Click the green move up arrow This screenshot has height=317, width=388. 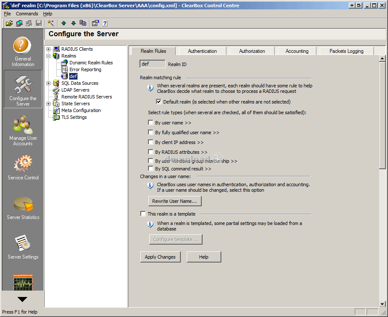pos(64,23)
